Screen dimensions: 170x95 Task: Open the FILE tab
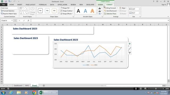(x=3, y=5)
